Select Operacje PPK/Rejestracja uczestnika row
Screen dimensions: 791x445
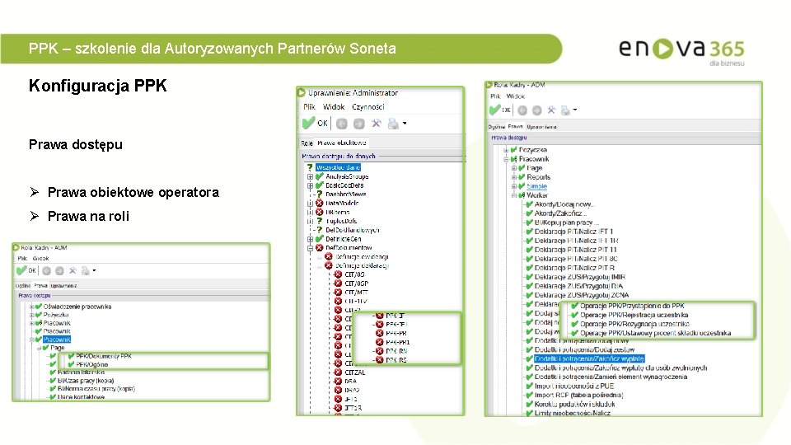pos(634,315)
